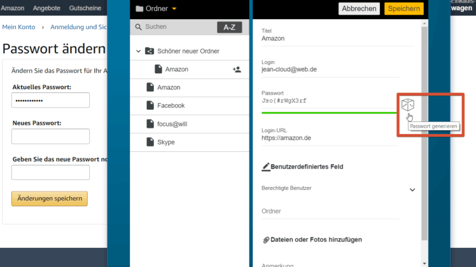Collapse the Schöner neuer Ordner chevron
Screen dimensions: 476x267
click(139, 51)
